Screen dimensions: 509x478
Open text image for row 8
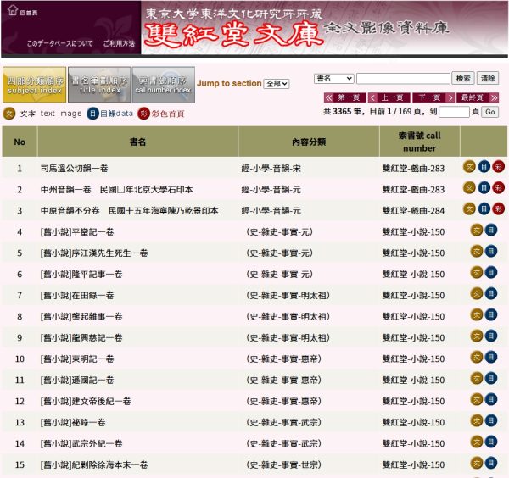pos(477,315)
